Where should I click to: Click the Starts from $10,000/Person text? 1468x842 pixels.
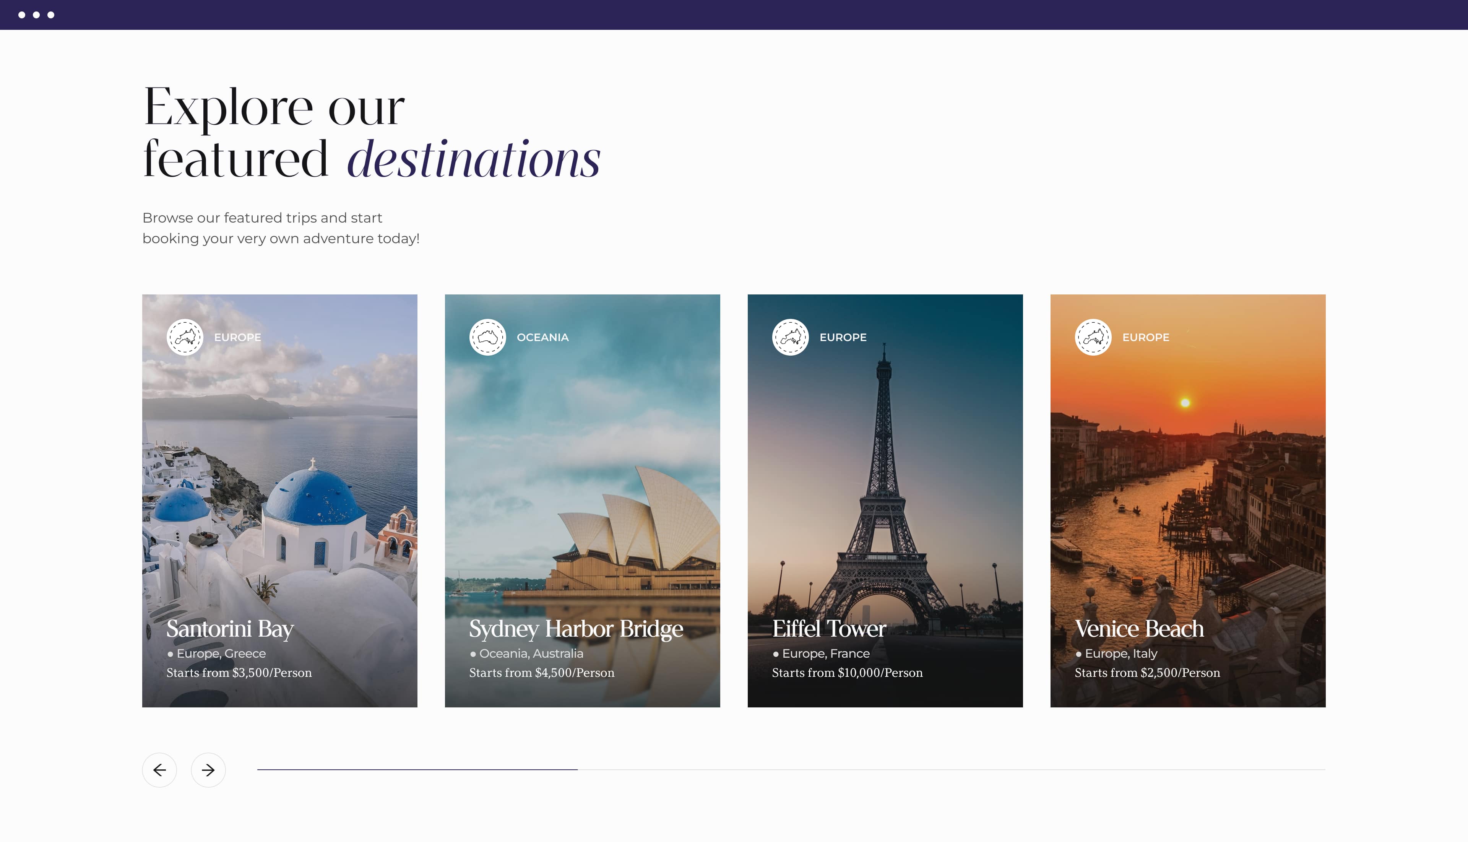[x=847, y=673]
